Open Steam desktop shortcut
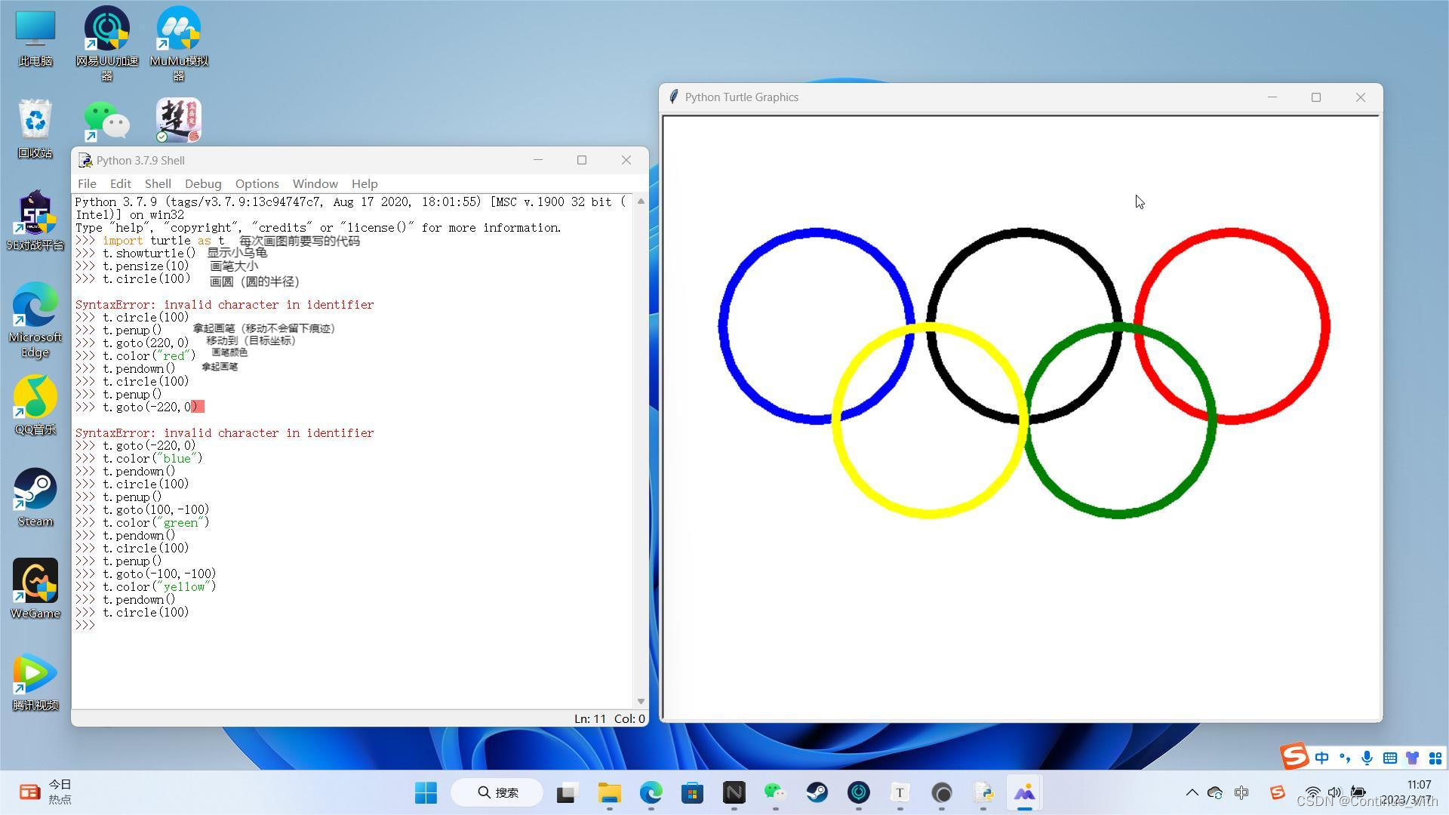The height and width of the screenshot is (815, 1449). pyautogui.click(x=35, y=496)
